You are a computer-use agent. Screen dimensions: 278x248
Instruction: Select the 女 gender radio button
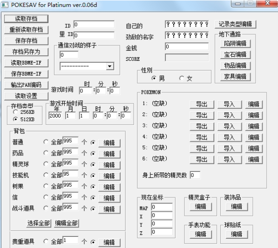[x=182, y=78]
